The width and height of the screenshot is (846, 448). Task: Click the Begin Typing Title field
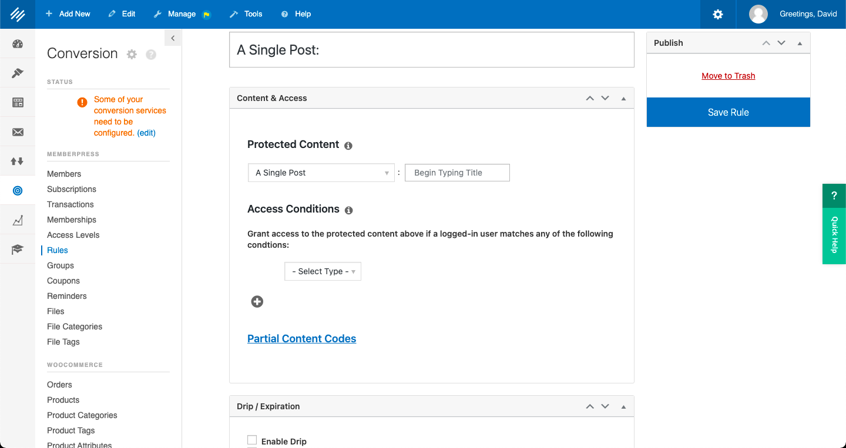457,173
